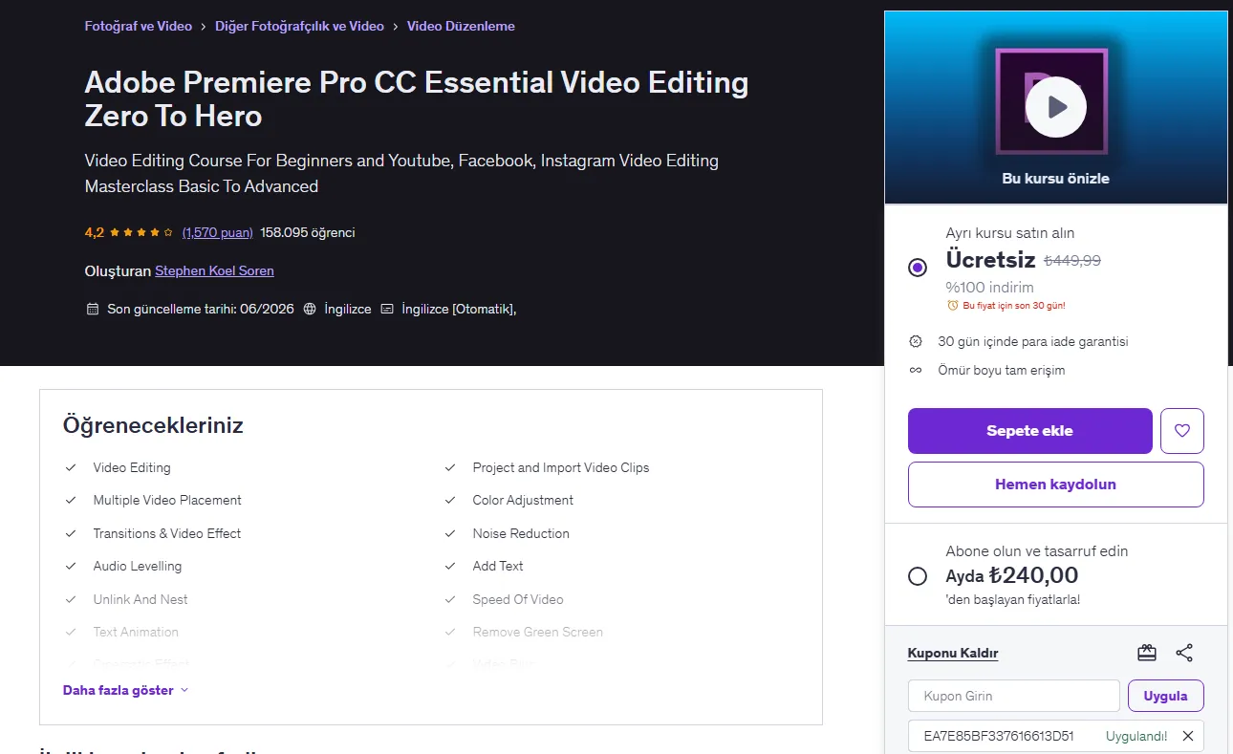
Task: Go to 'Diğer Fotoğrafçılık ve Video' breadcrumb
Action: click(300, 26)
